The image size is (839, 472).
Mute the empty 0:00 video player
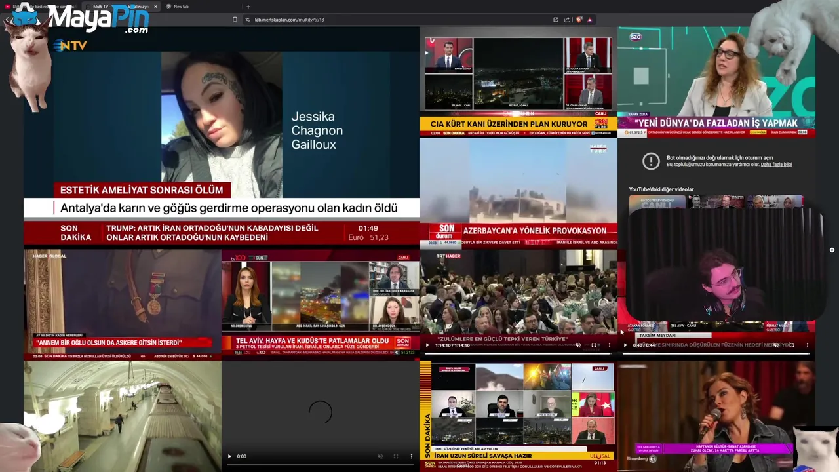coord(380,456)
